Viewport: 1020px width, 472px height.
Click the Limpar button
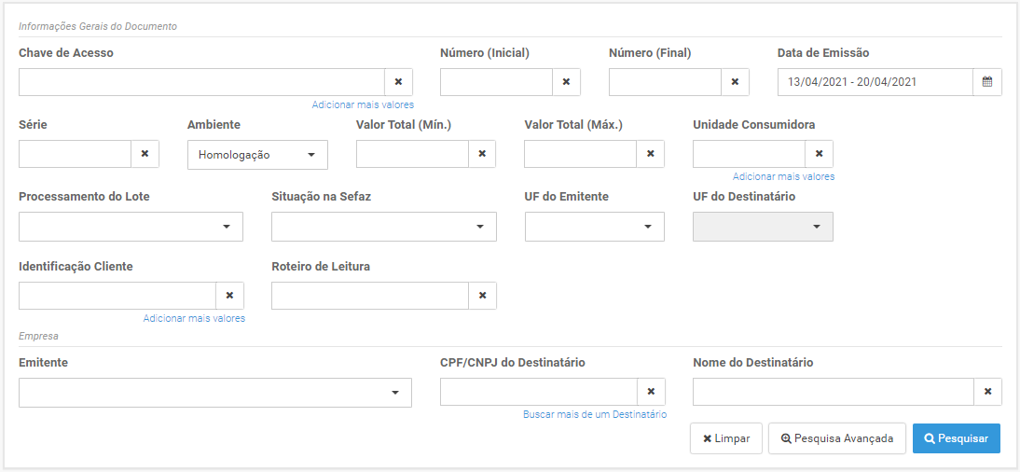click(726, 438)
